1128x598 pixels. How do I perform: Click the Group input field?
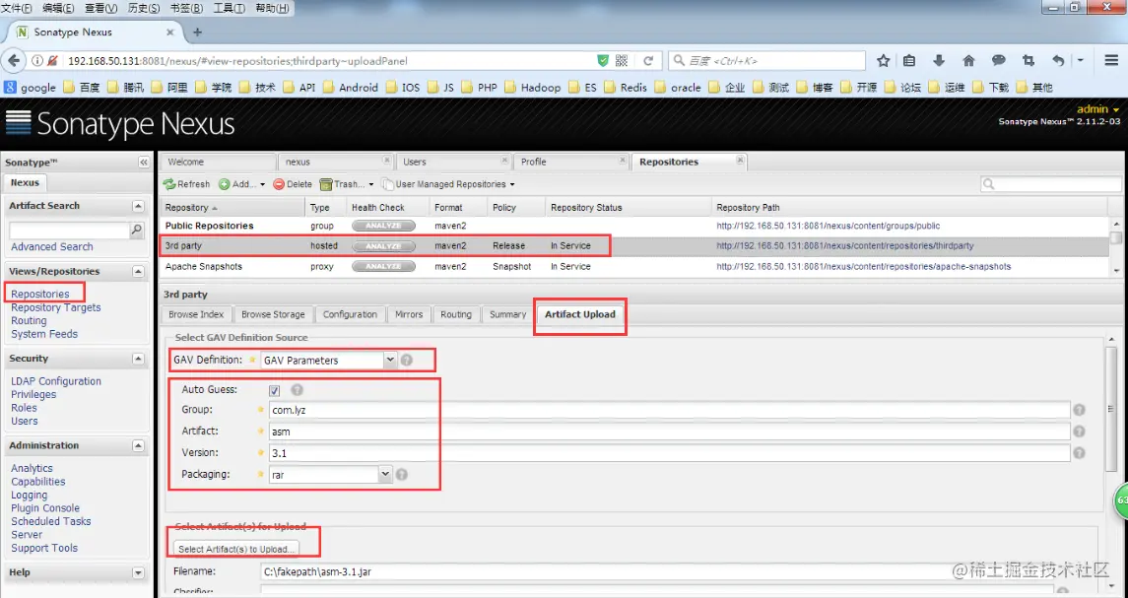pyautogui.click(x=670, y=410)
